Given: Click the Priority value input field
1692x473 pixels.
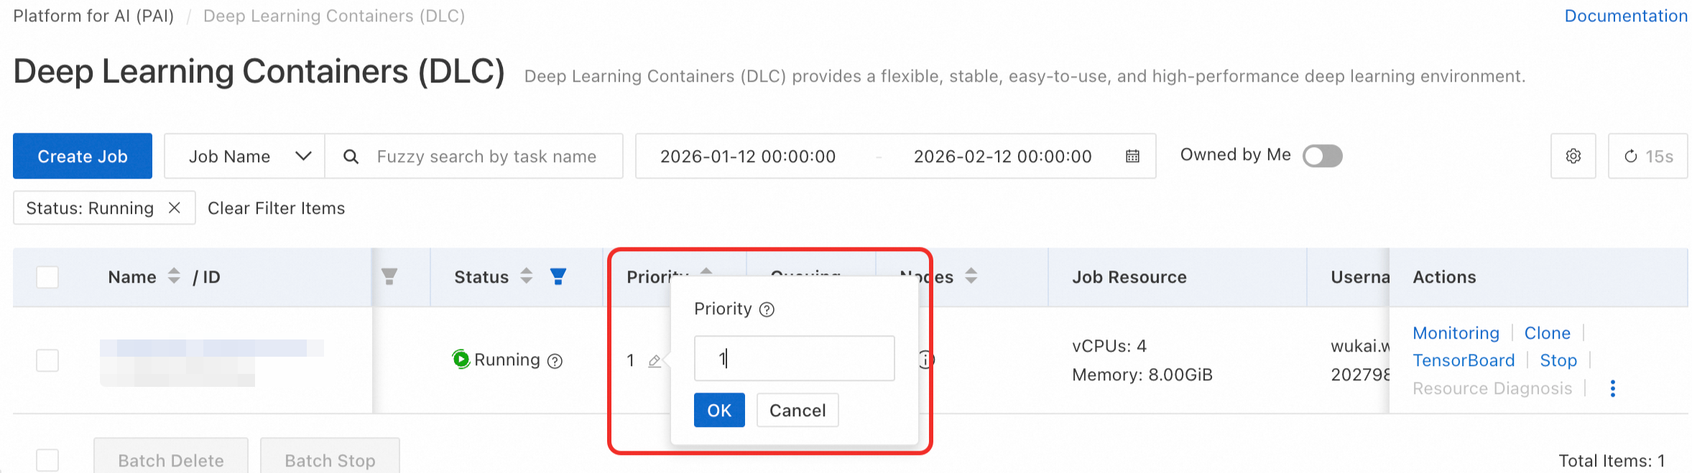Looking at the screenshot, I should (794, 358).
